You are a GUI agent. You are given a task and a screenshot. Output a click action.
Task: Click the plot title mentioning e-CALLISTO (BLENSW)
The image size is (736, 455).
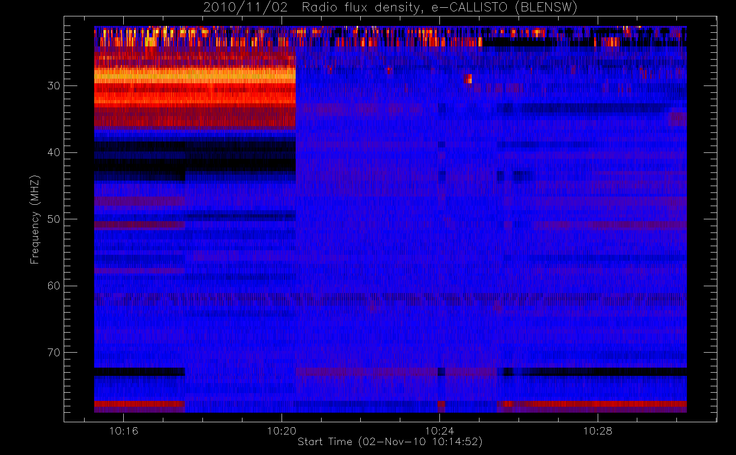point(390,8)
